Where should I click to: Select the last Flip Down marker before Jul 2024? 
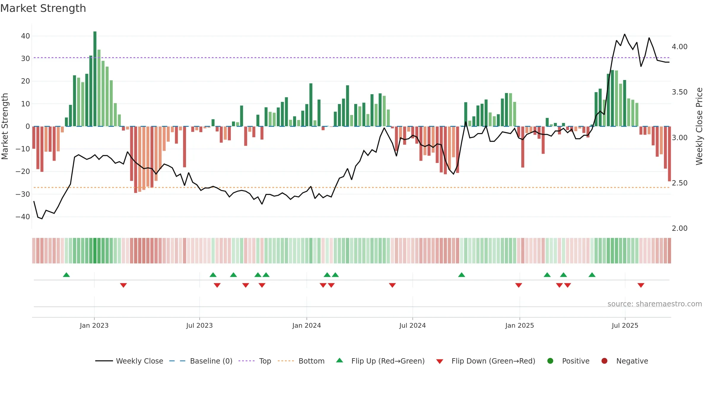(x=392, y=285)
